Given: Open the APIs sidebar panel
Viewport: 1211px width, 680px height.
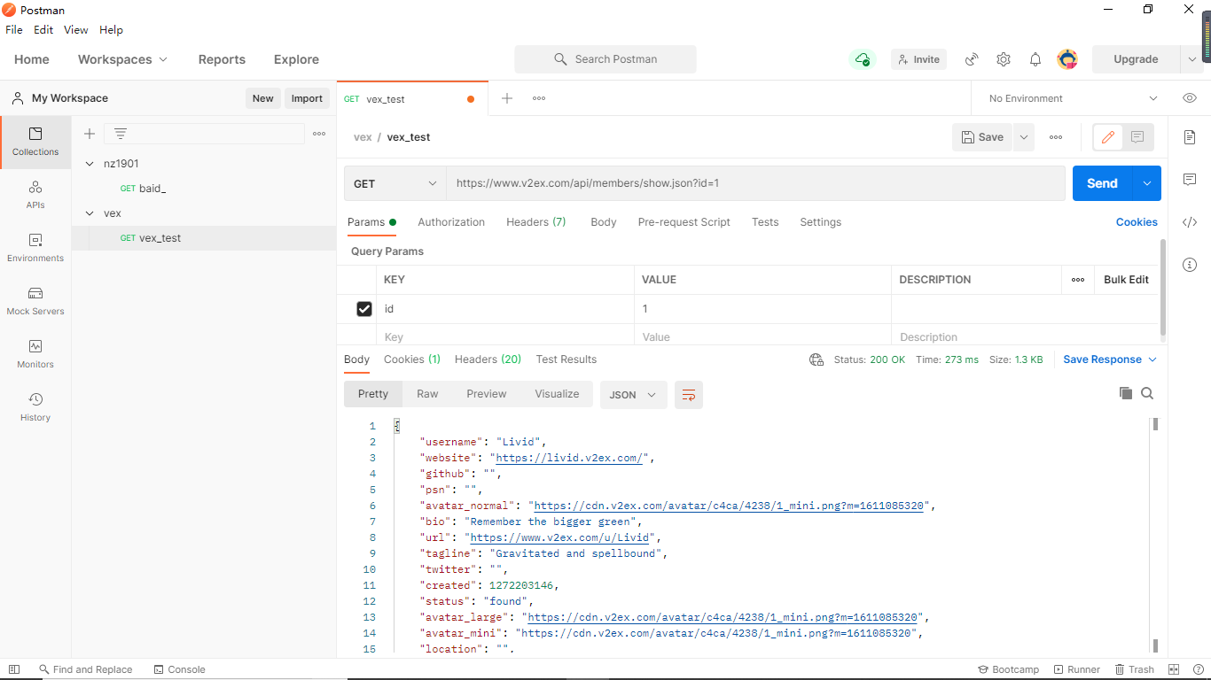Looking at the screenshot, I should 35,195.
